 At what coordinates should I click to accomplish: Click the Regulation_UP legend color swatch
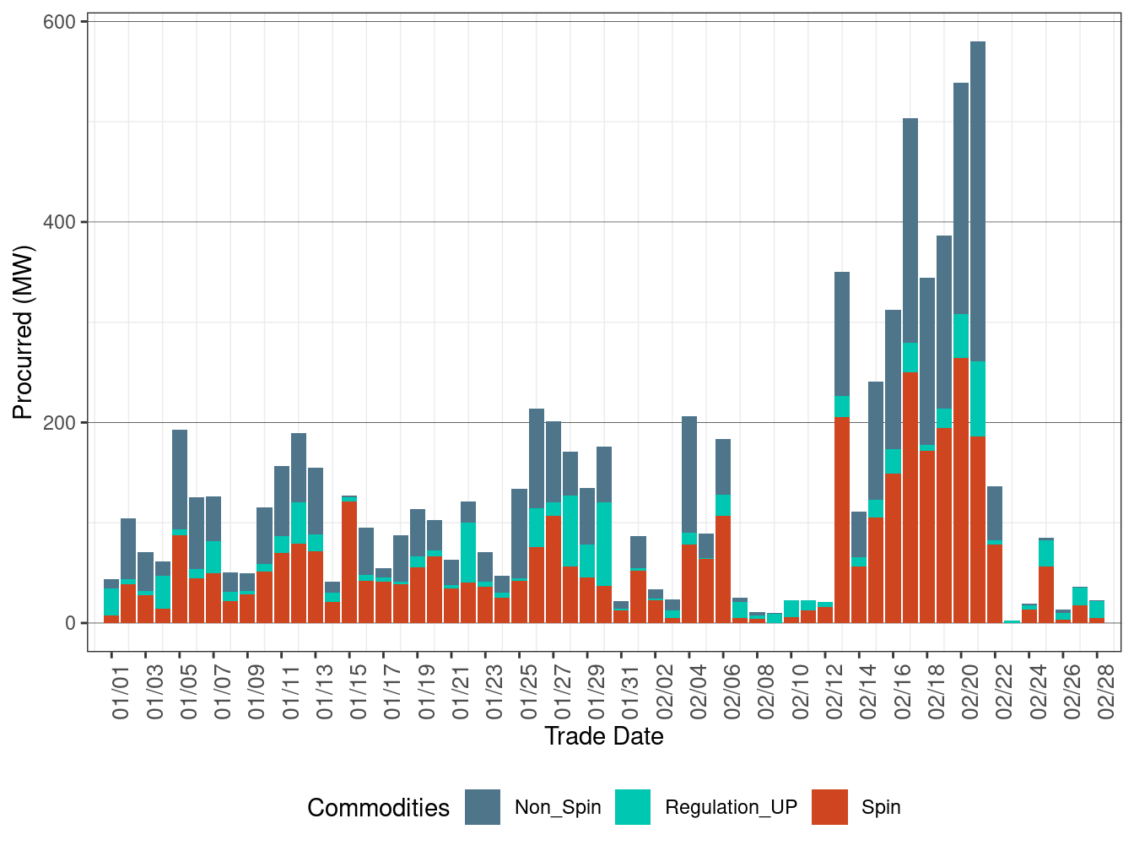633,807
